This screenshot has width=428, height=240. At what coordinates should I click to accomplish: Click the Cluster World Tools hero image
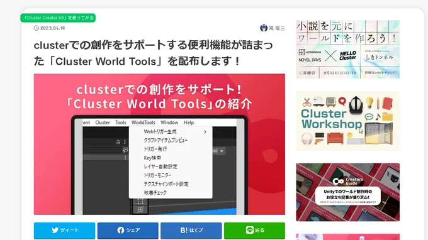pyautogui.click(x=159, y=144)
